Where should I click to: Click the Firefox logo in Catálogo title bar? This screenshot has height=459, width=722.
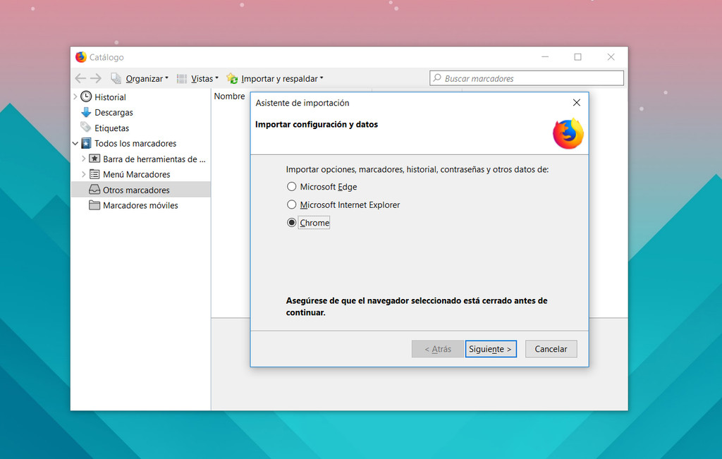point(81,56)
